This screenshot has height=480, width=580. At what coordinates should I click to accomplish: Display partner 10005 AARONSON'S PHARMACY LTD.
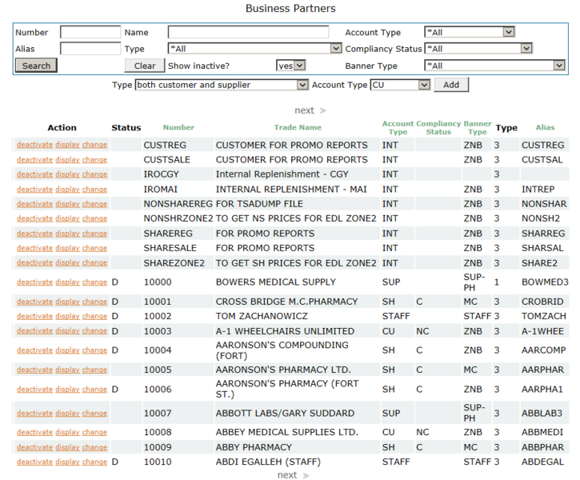[x=67, y=370]
